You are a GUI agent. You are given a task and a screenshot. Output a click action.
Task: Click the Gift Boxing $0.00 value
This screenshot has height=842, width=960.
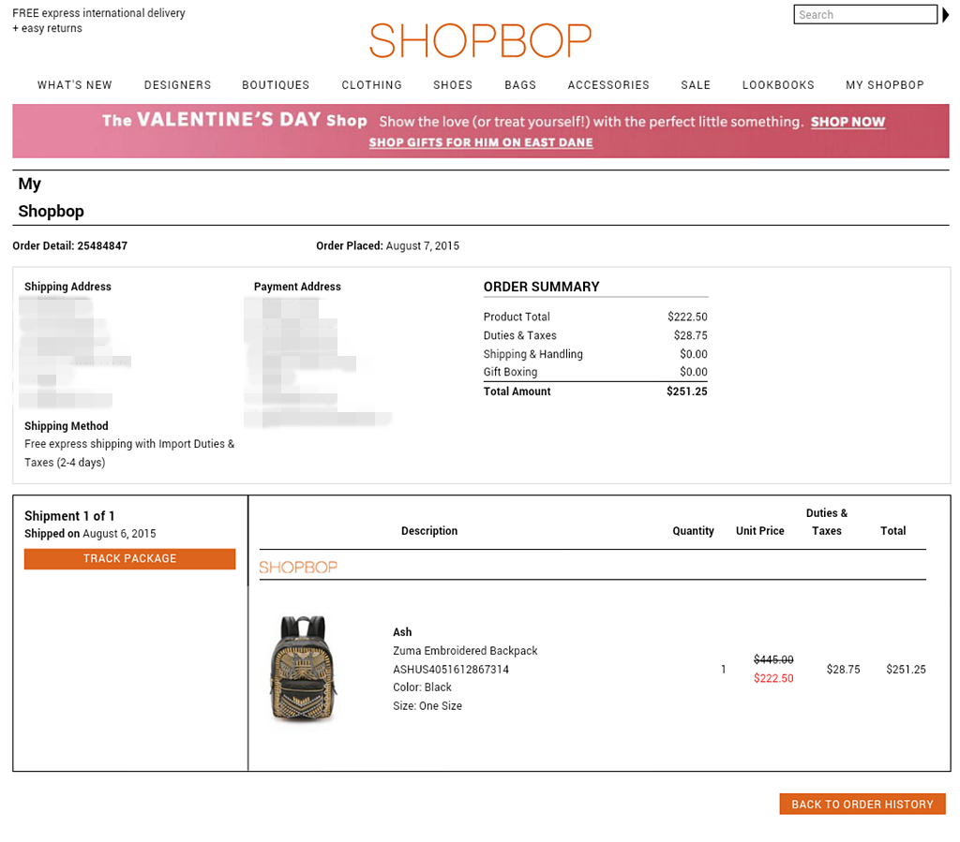click(x=693, y=372)
